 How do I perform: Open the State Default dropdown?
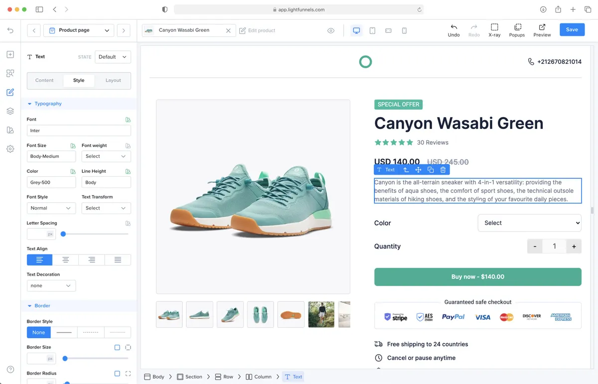[x=113, y=57]
